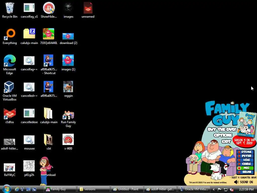Viewport: 257px width, 193px height.
Task: Select the Stewie character option
Action: (x=245, y=152)
